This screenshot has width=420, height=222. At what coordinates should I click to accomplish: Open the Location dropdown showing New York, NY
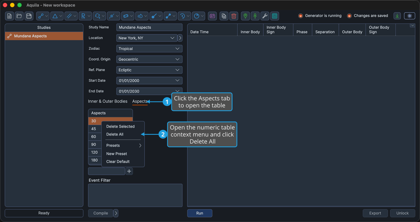coord(147,38)
